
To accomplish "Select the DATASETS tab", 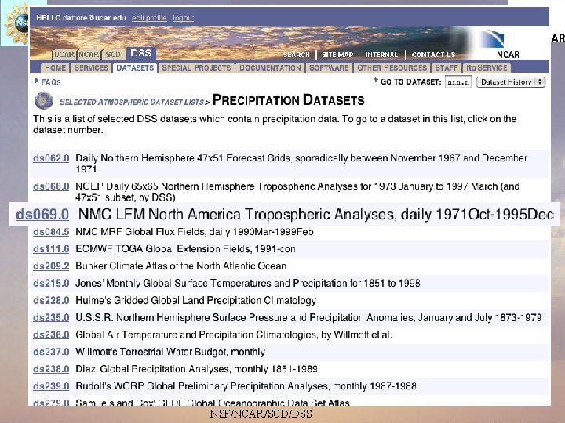I will tap(135, 68).
